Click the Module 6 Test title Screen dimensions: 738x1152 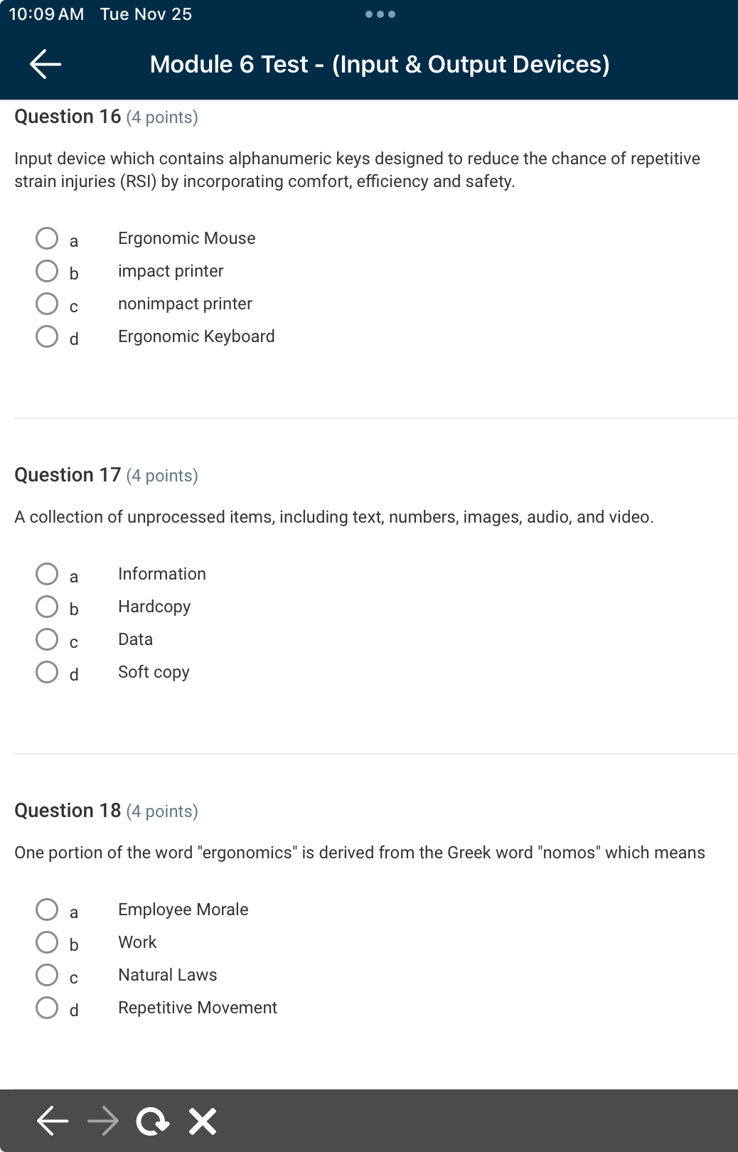380,64
